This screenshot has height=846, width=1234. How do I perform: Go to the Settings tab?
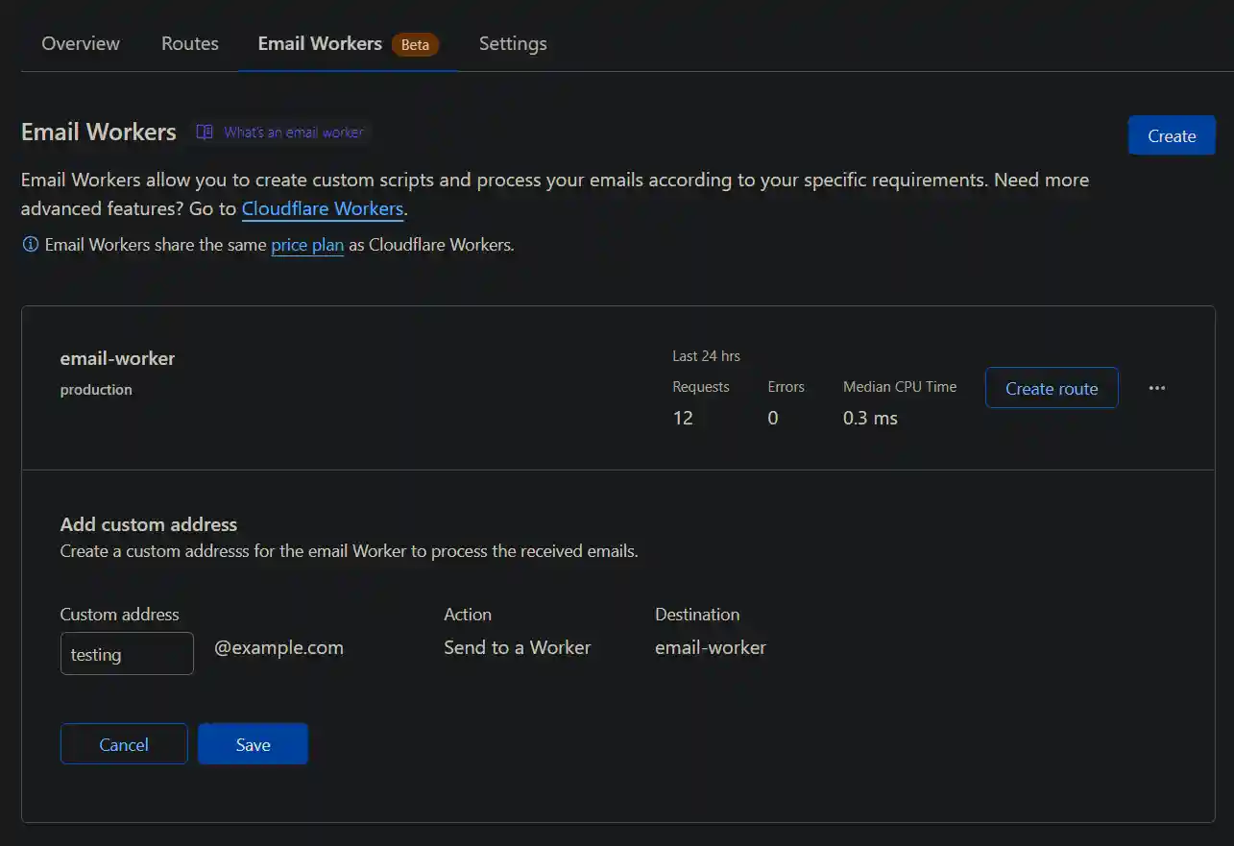point(512,43)
